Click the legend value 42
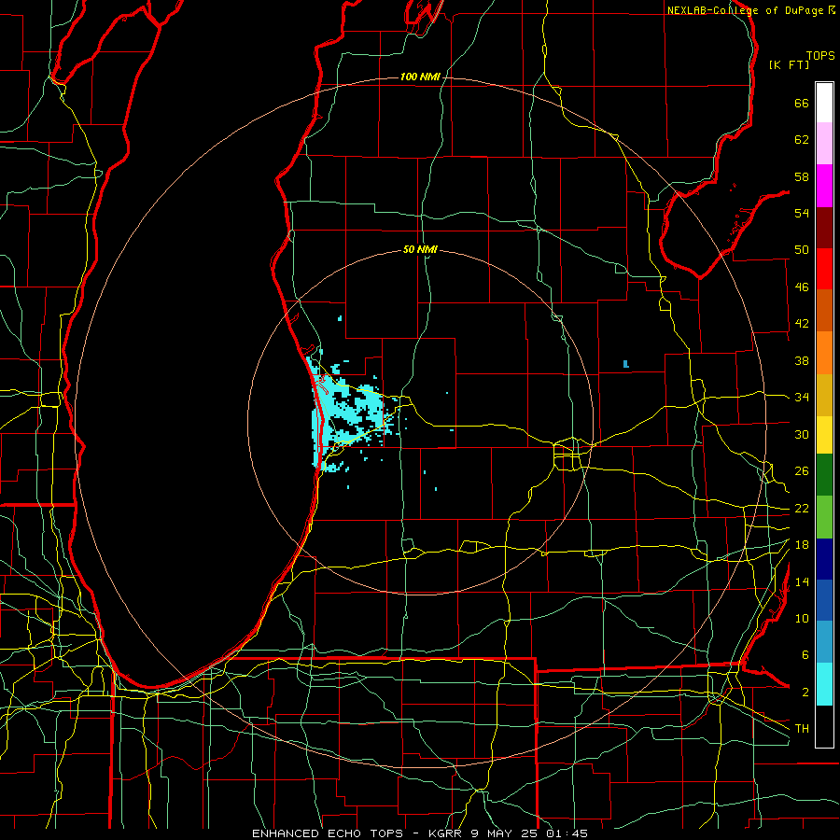 (x=802, y=324)
